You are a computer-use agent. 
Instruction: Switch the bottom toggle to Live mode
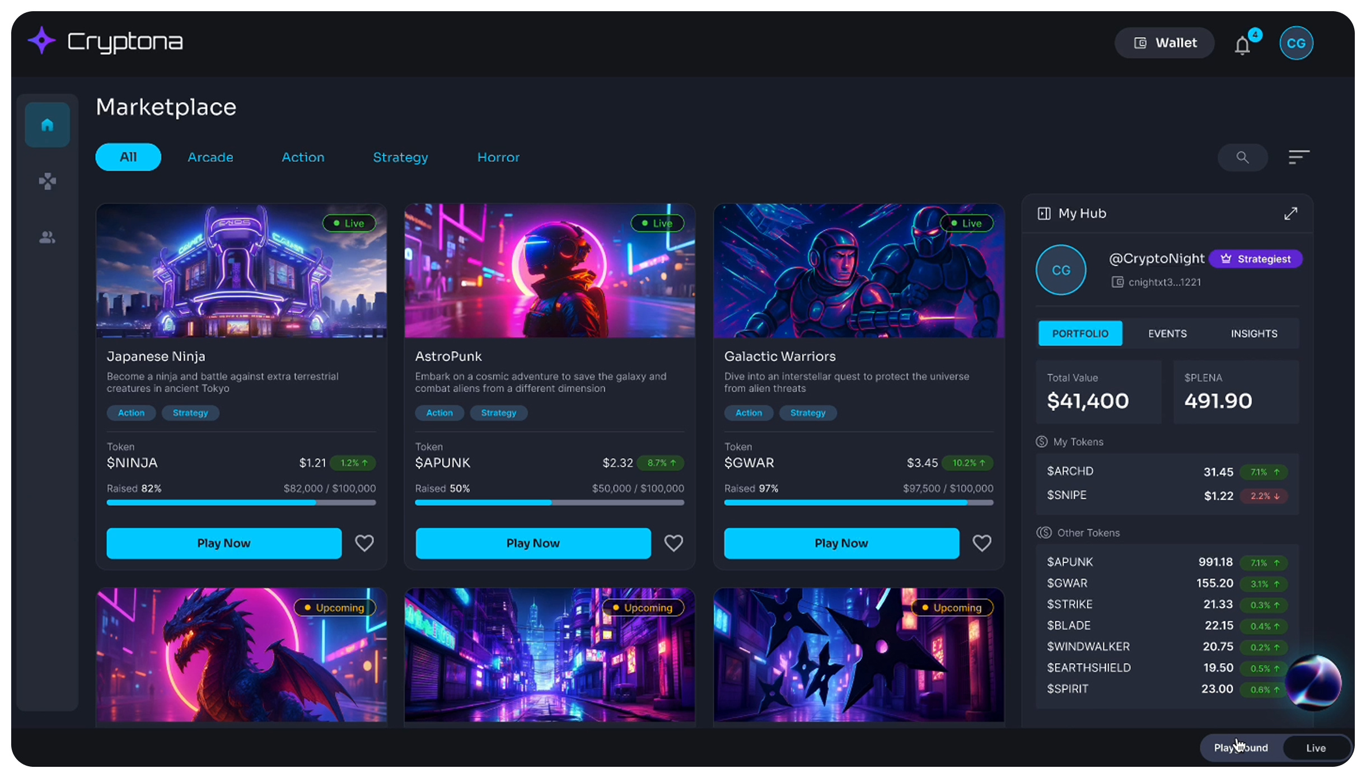click(1314, 747)
